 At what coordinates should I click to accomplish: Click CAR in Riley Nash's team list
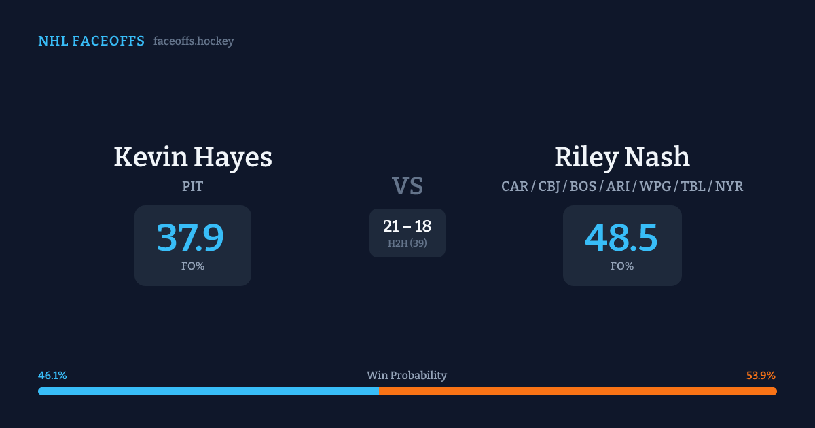tap(515, 186)
